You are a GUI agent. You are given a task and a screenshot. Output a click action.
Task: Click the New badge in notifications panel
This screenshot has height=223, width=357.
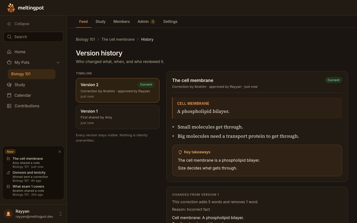coord(10,152)
